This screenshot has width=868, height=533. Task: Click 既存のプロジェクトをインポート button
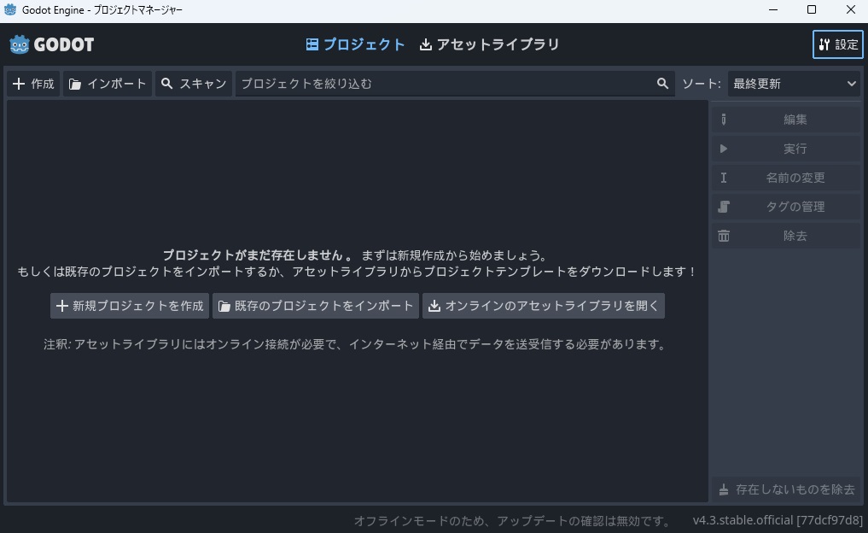[316, 306]
